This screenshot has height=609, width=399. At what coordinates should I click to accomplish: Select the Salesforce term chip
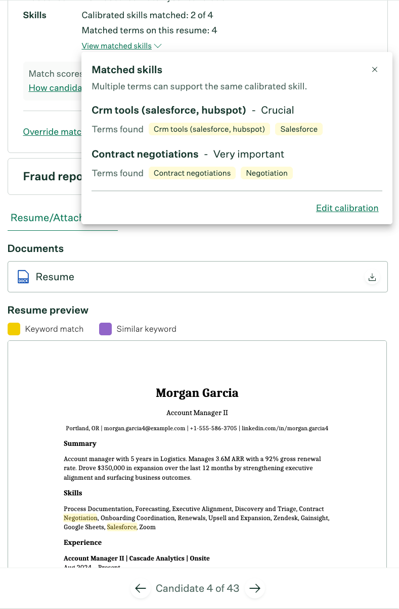tap(299, 129)
